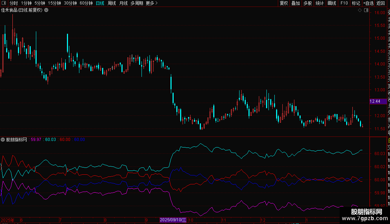The image size is (390, 224).
Task: Open F10 company information
Action: 344,3
